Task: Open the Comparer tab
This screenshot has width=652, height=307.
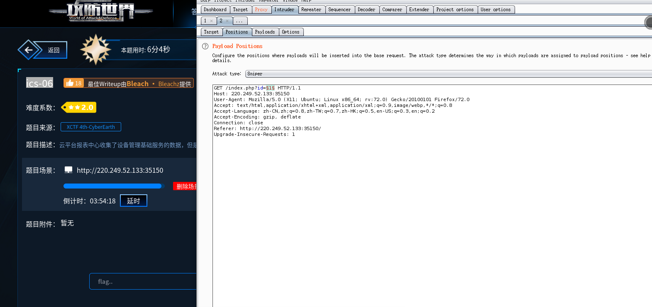Action: click(x=392, y=10)
